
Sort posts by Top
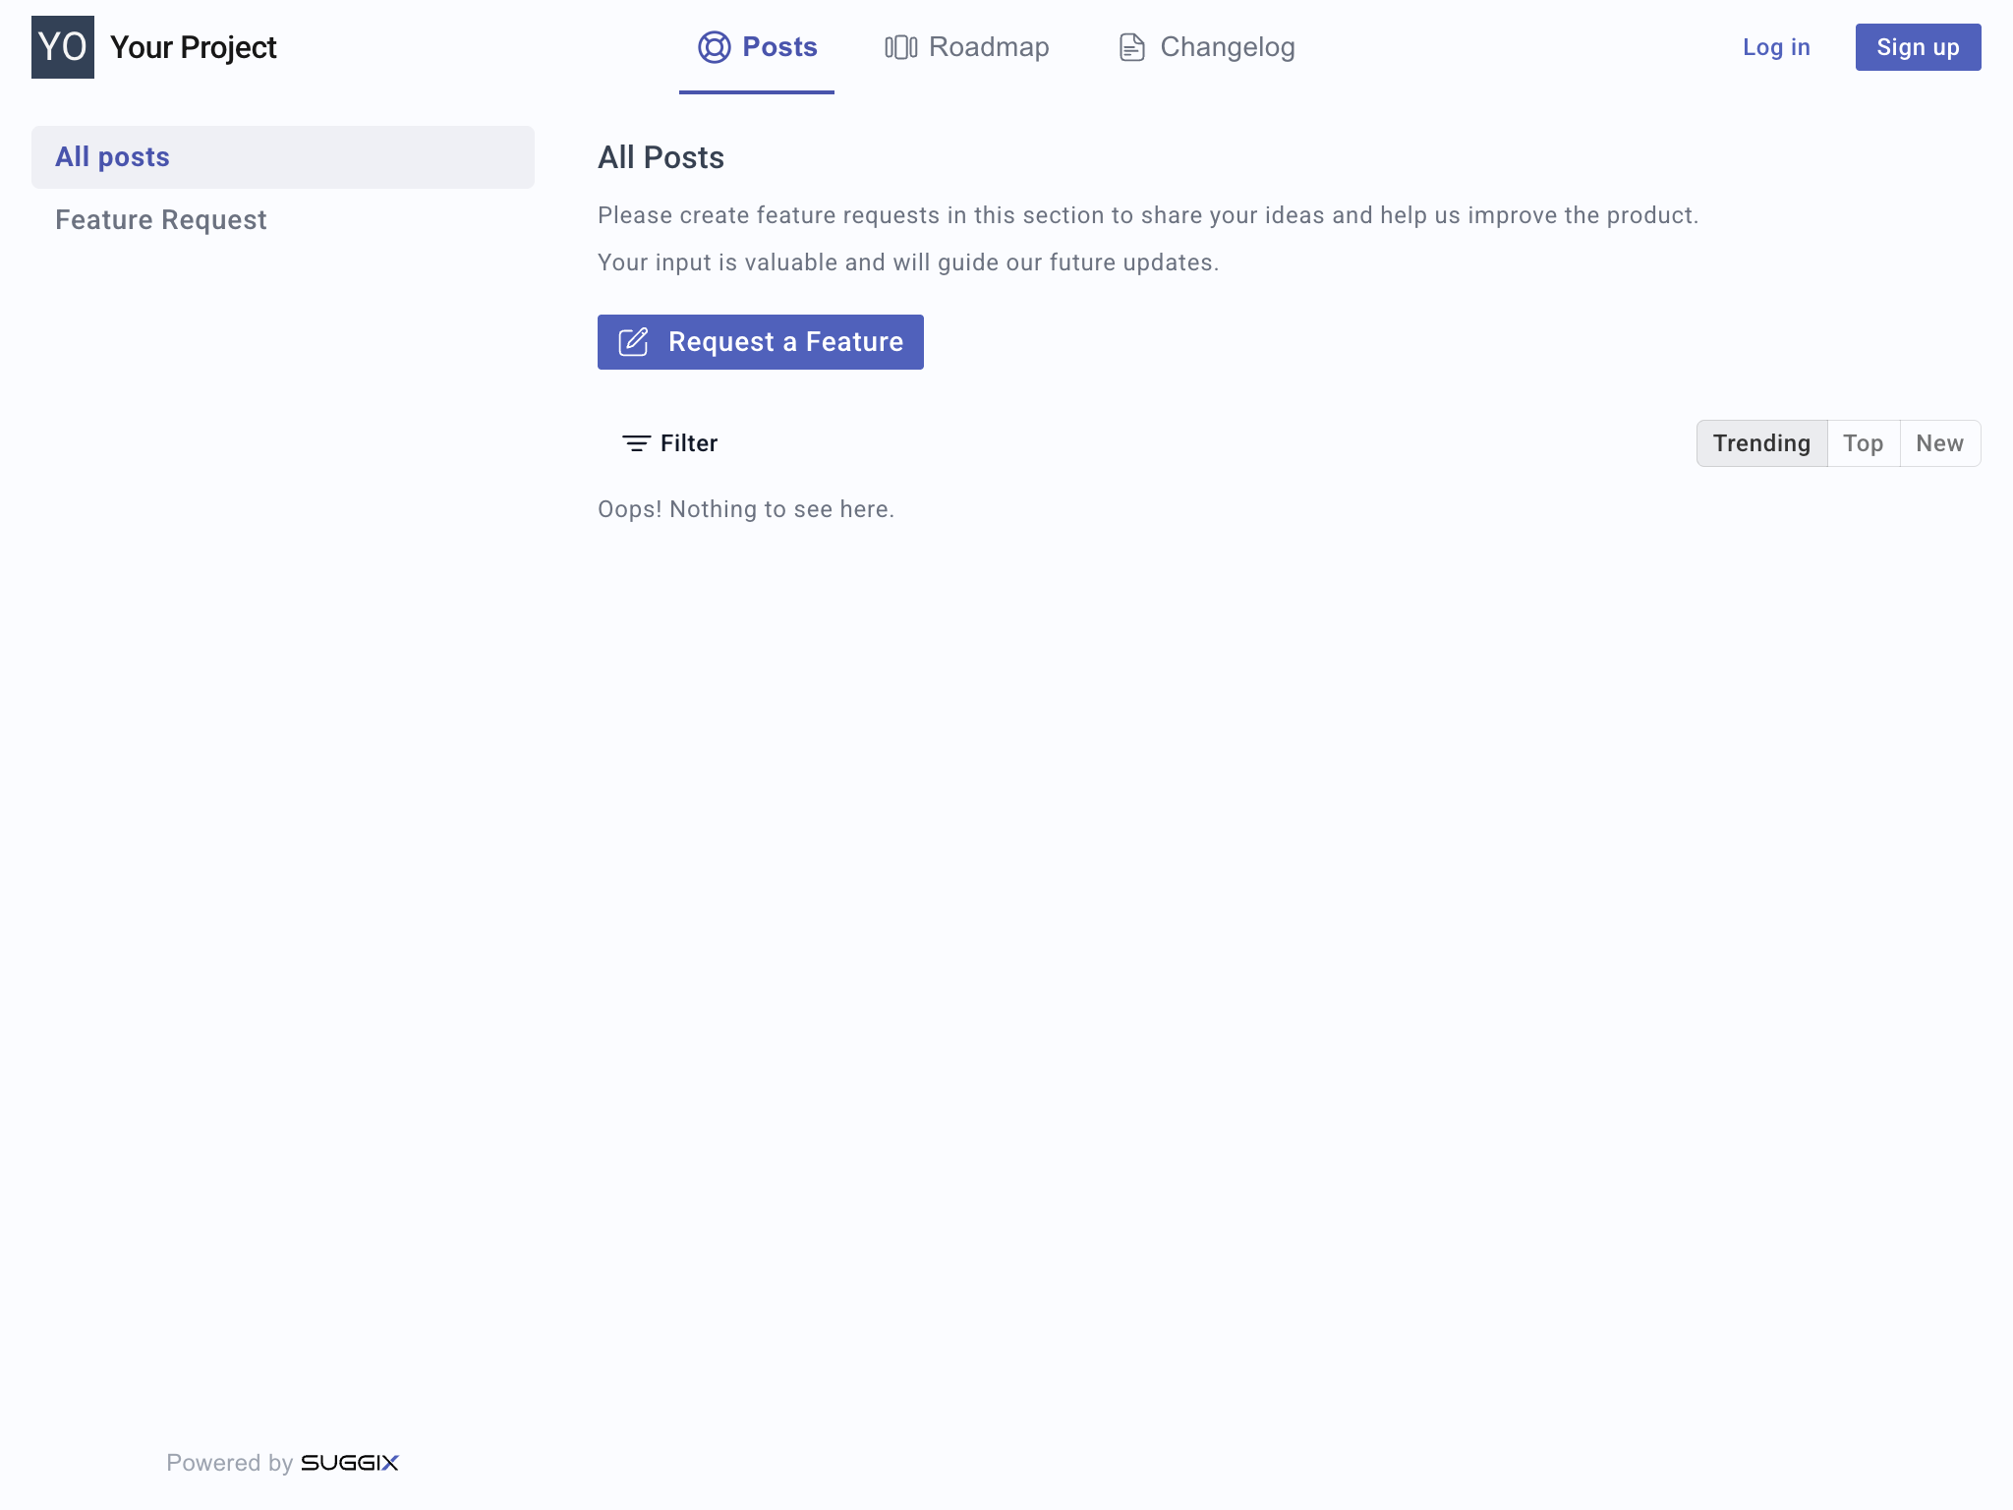click(x=1863, y=443)
